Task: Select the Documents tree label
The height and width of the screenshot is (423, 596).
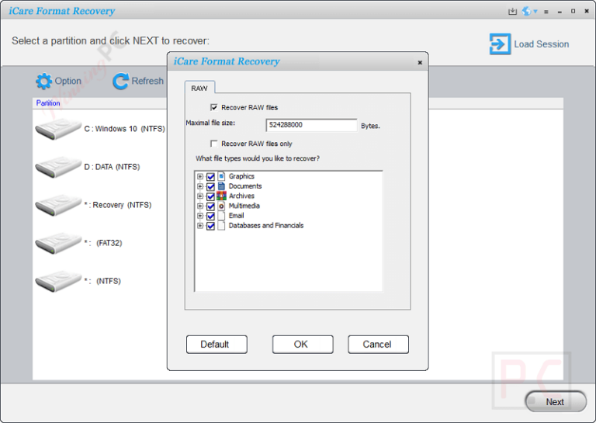Action: 245,186
